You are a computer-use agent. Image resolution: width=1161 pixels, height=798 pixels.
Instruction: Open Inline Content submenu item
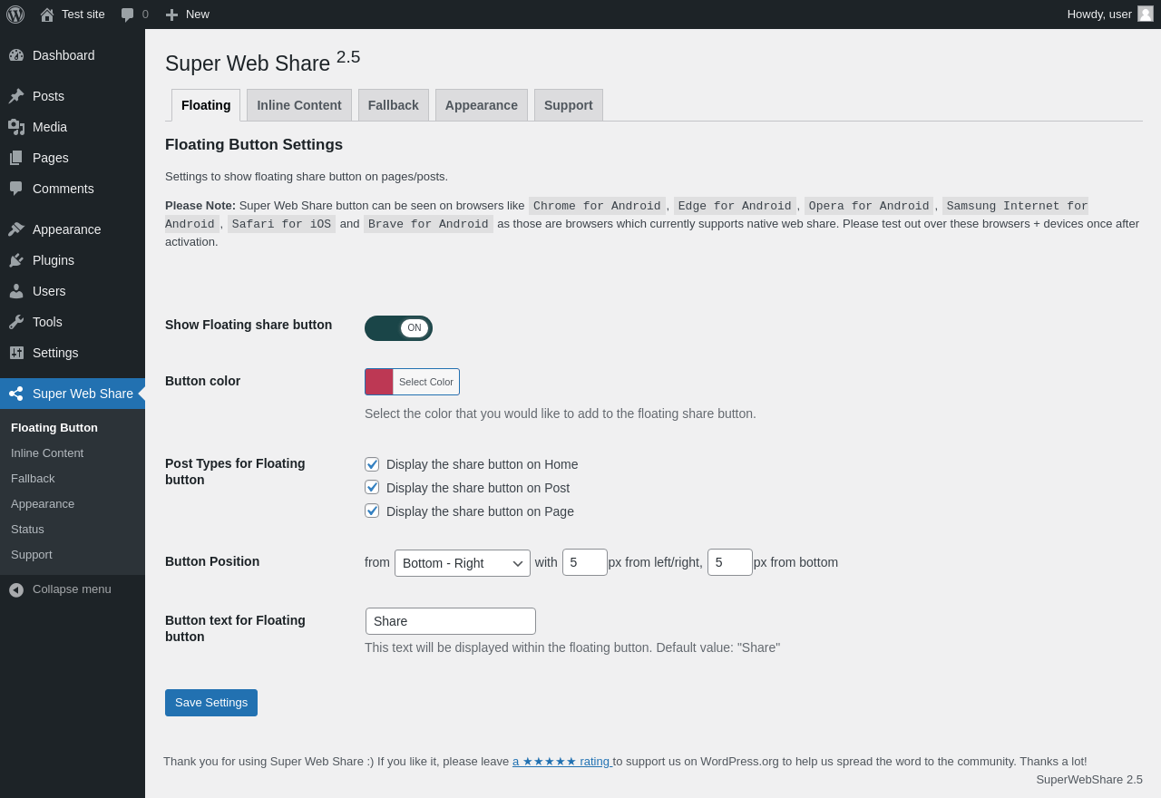pyautogui.click(x=47, y=453)
